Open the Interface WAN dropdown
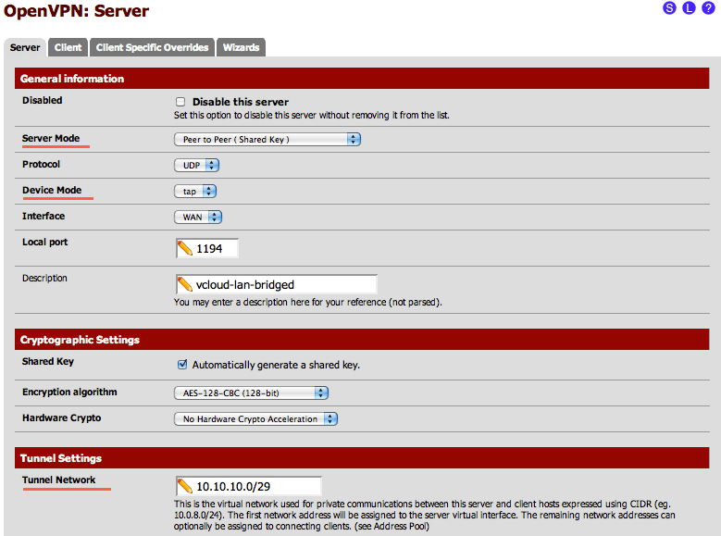721x536 pixels. pos(198,217)
